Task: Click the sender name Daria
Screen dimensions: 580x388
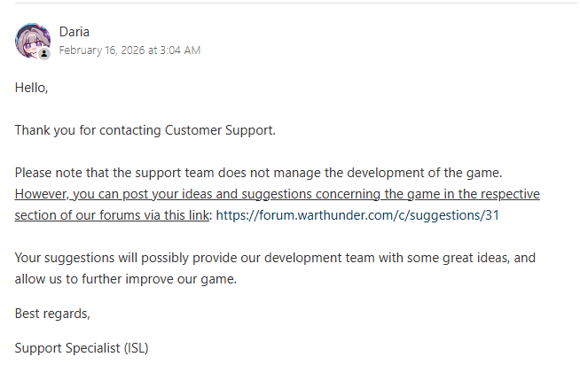Action: 74,32
